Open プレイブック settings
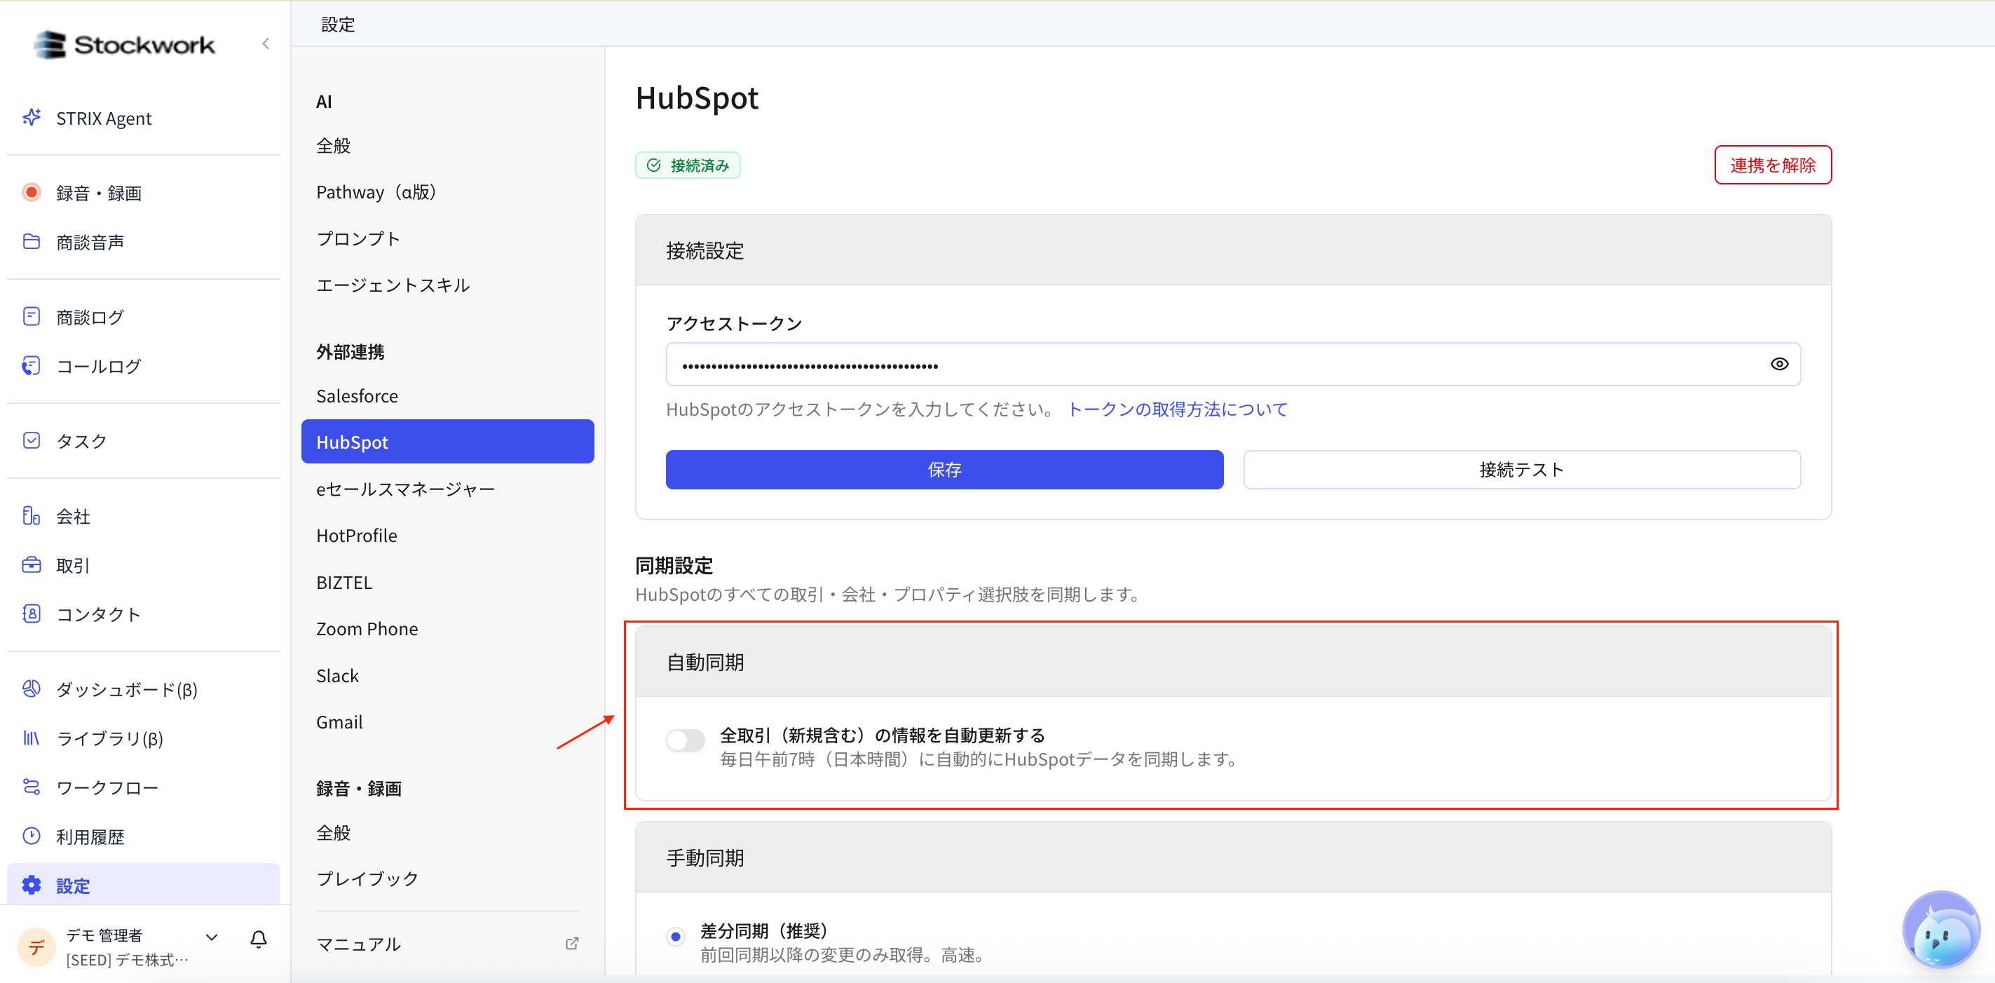This screenshot has height=983, width=1995. pos(448,879)
